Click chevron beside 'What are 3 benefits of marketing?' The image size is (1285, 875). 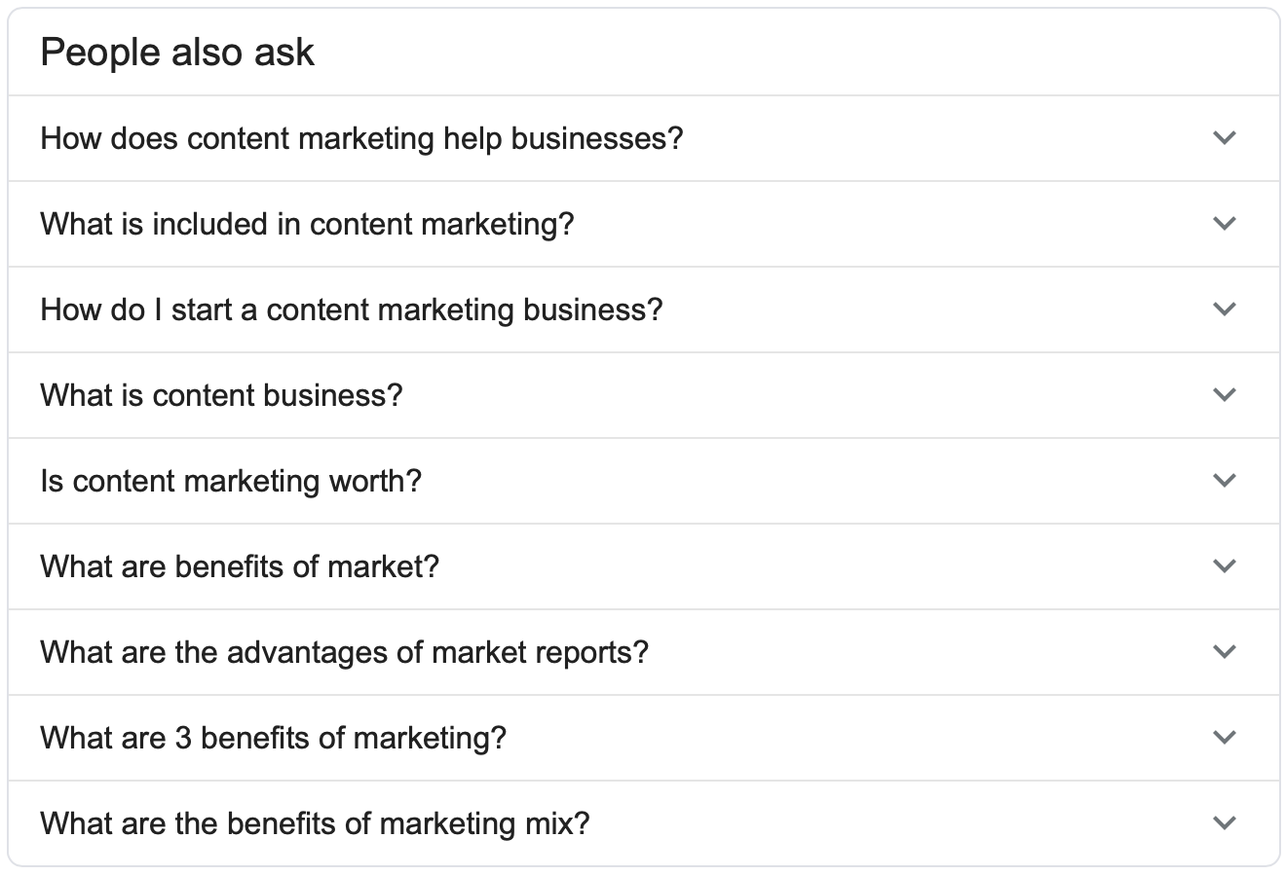(x=1224, y=738)
